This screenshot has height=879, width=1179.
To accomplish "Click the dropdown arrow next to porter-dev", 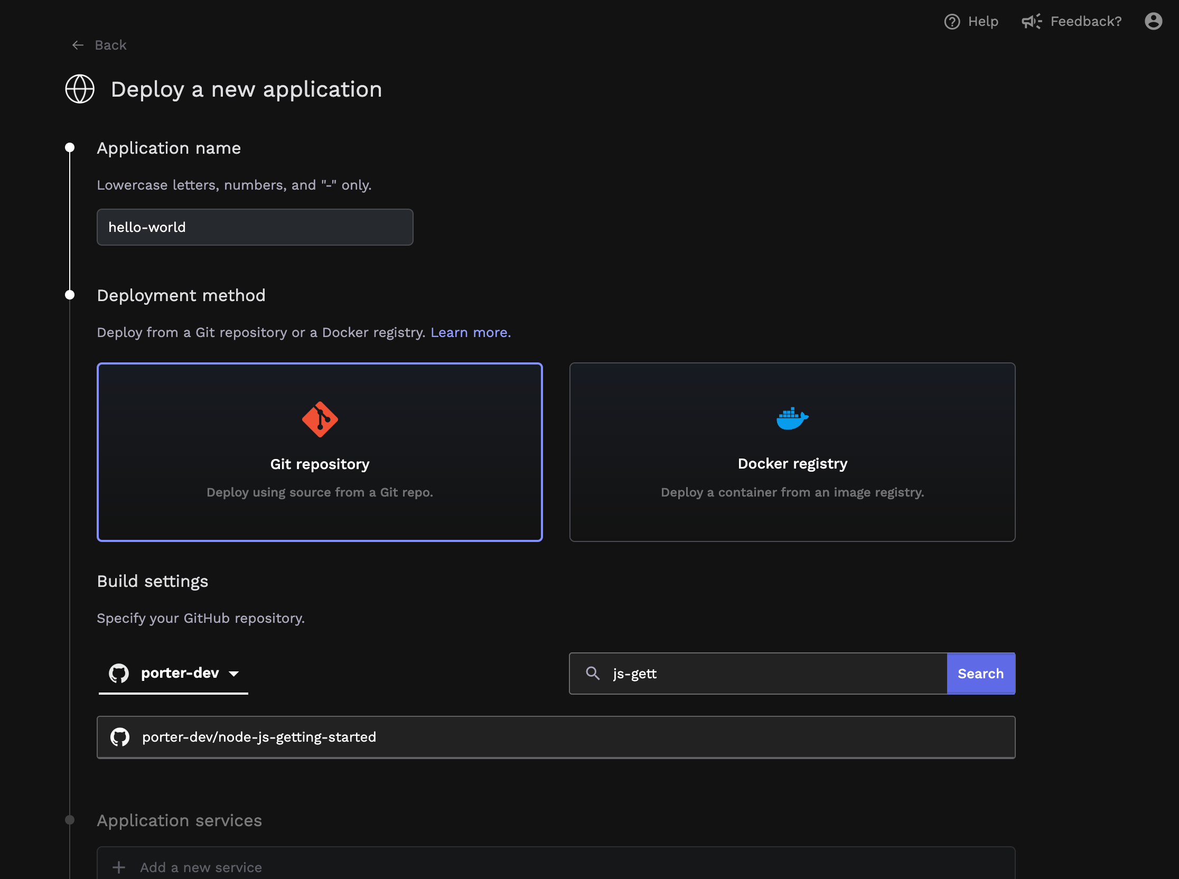I will pos(233,674).
